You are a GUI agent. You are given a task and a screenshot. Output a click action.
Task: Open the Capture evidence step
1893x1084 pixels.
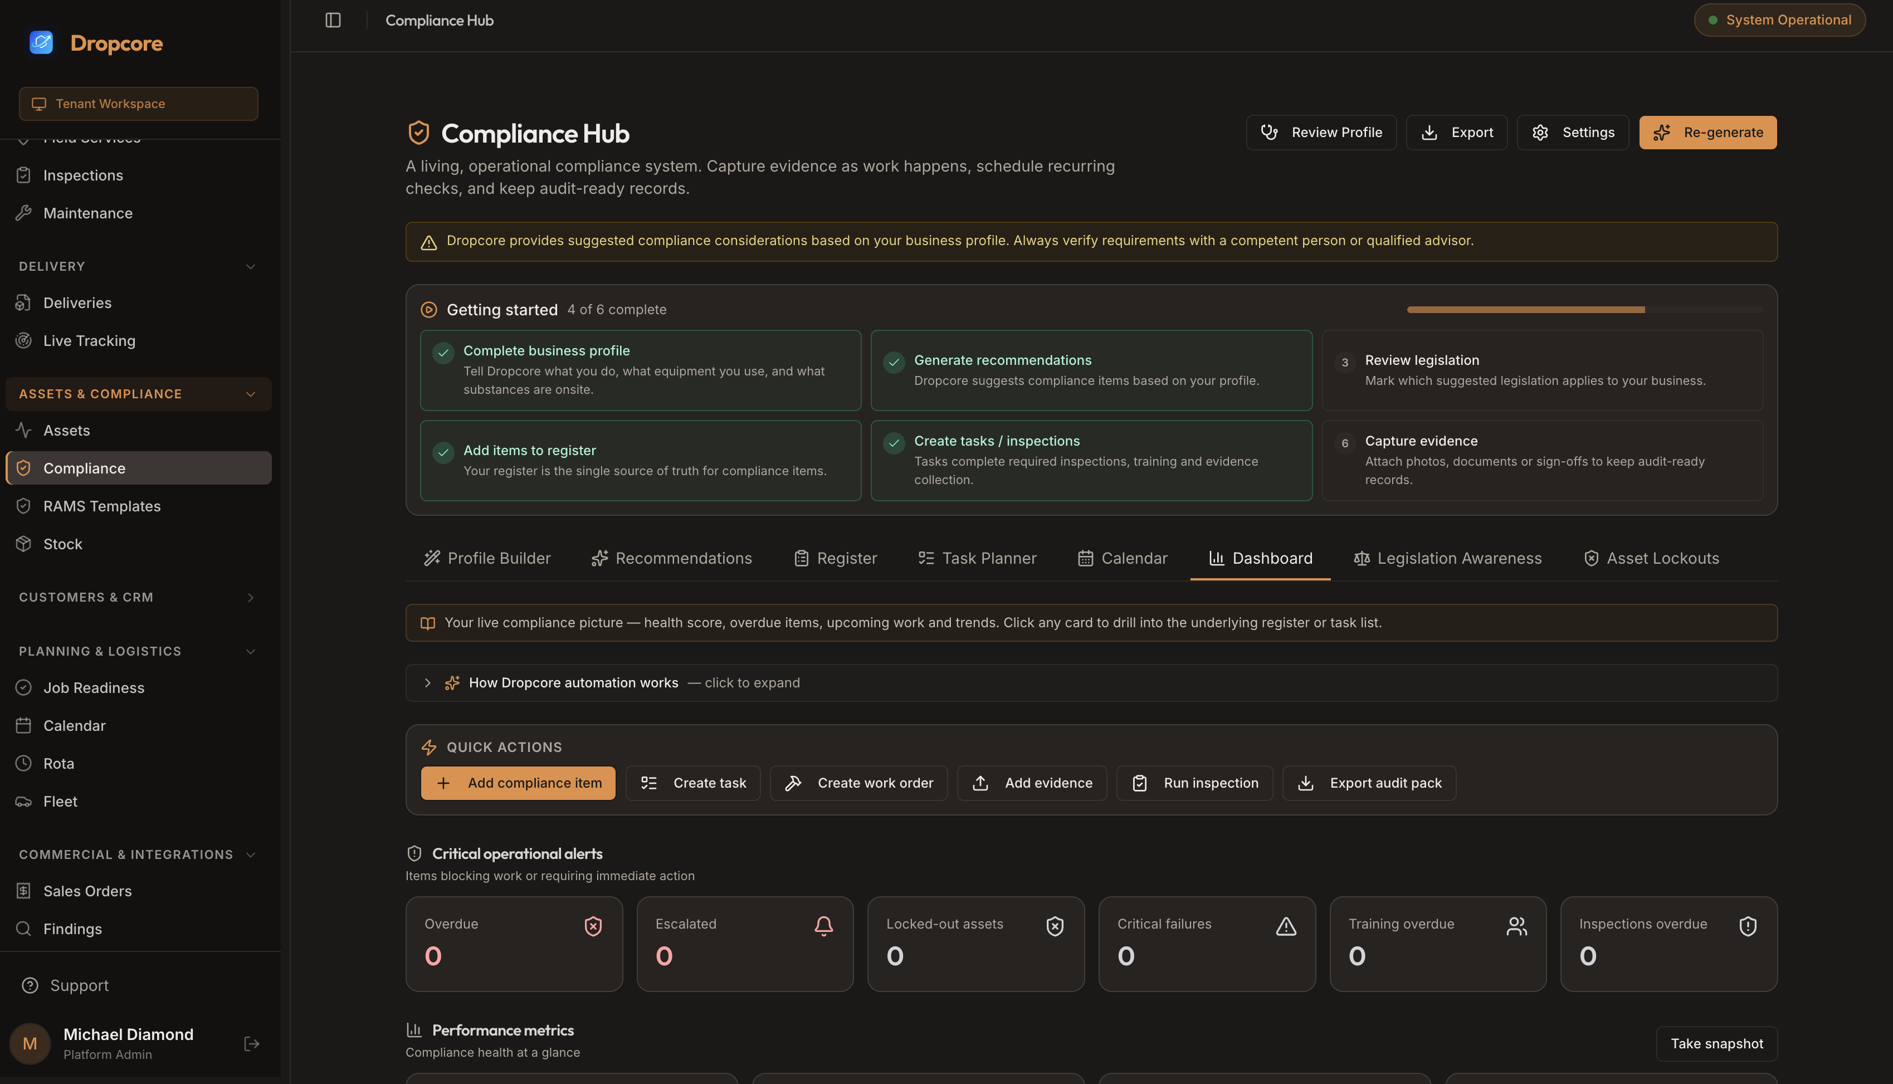tap(1543, 460)
